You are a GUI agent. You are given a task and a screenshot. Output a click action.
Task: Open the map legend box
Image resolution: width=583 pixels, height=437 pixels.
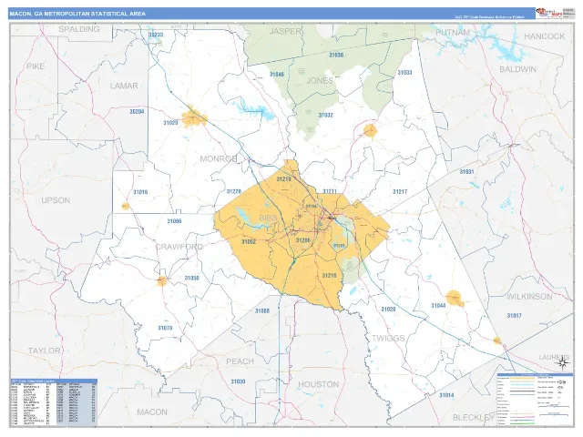point(535,400)
